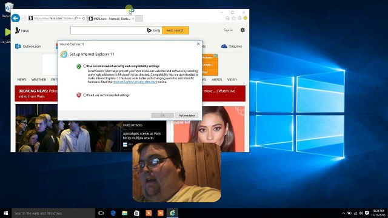Open the Home icon in IE toolbar
This screenshot has height=218, width=388.
click(228, 18)
